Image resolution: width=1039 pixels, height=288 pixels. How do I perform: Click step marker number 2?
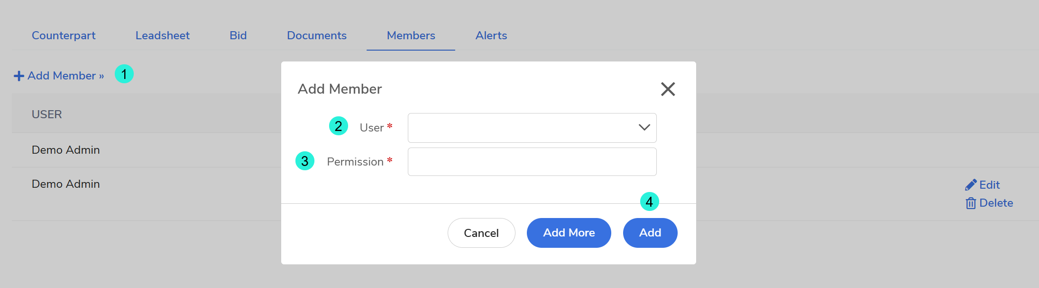(x=339, y=126)
